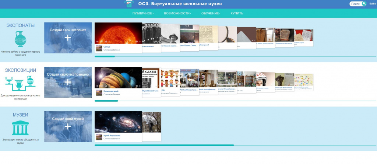
Task: Open the Солнце exhibit thumbnail
Action: tap(118, 33)
